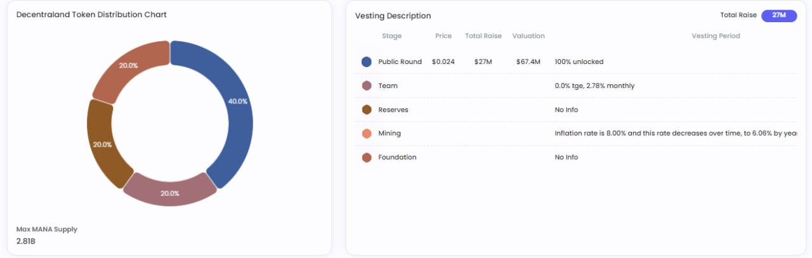This screenshot has width=812, height=258.
Task: Click the 2.81B supply value
Action: [26, 242]
